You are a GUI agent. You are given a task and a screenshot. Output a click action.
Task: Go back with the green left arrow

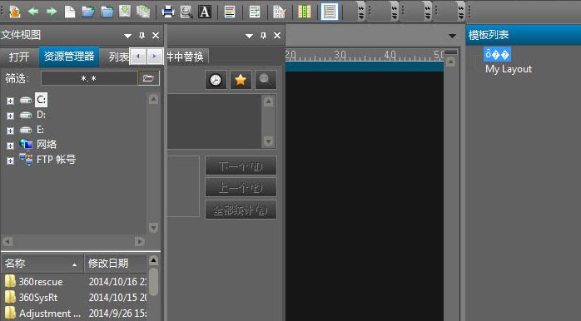tap(33, 12)
